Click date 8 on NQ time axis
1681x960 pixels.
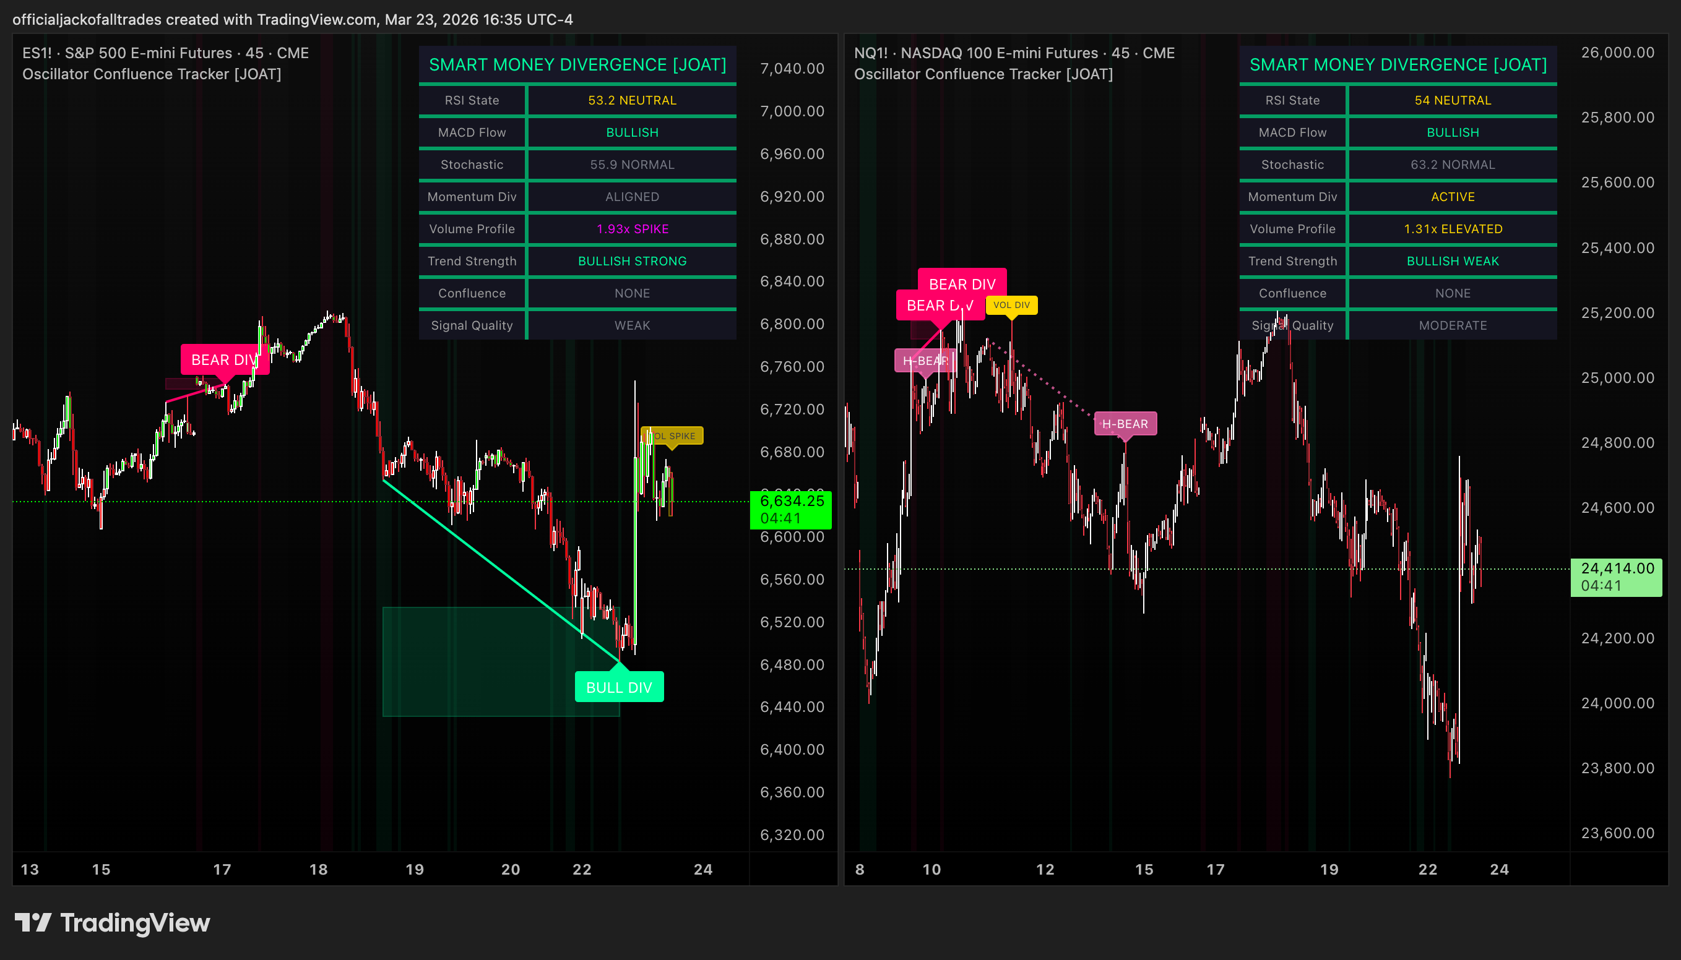coord(860,869)
